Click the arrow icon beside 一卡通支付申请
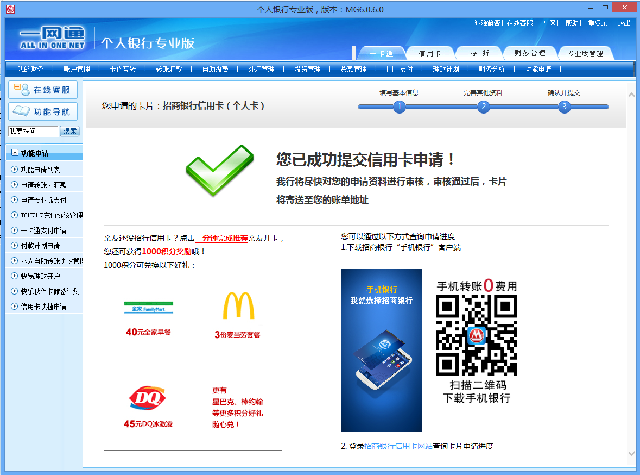 (x=14, y=230)
